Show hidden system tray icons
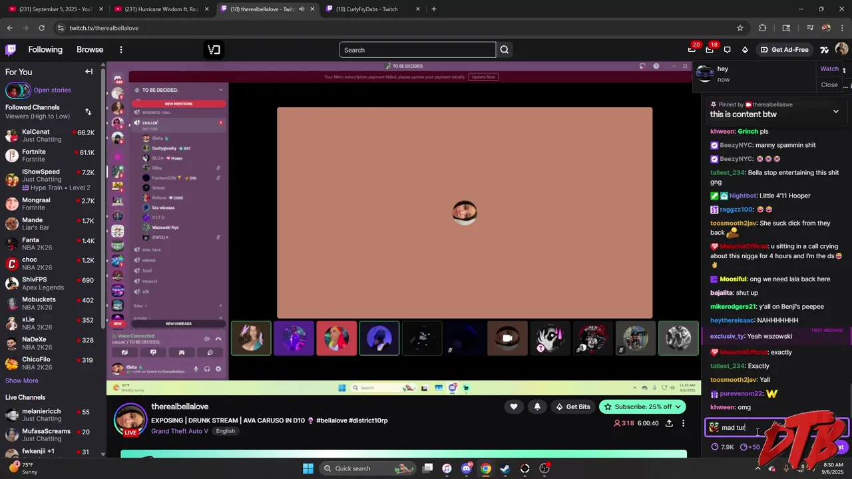 (757, 468)
